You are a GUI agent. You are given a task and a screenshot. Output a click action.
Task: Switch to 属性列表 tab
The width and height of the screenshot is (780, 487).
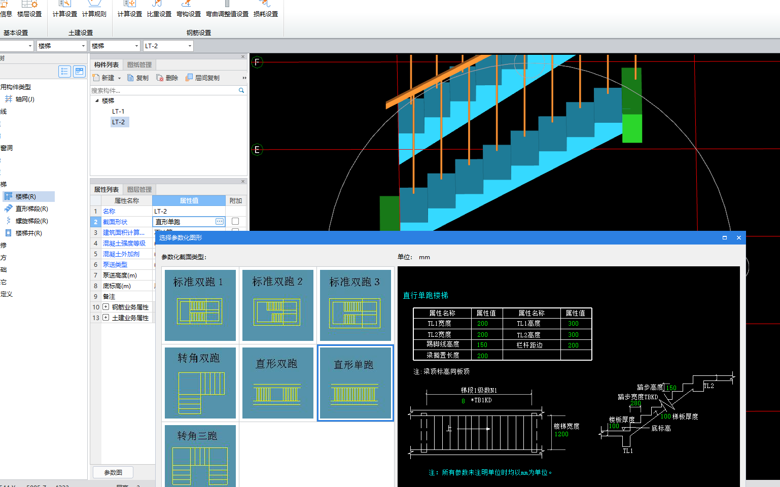pyautogui.click(x=107, y=189)
